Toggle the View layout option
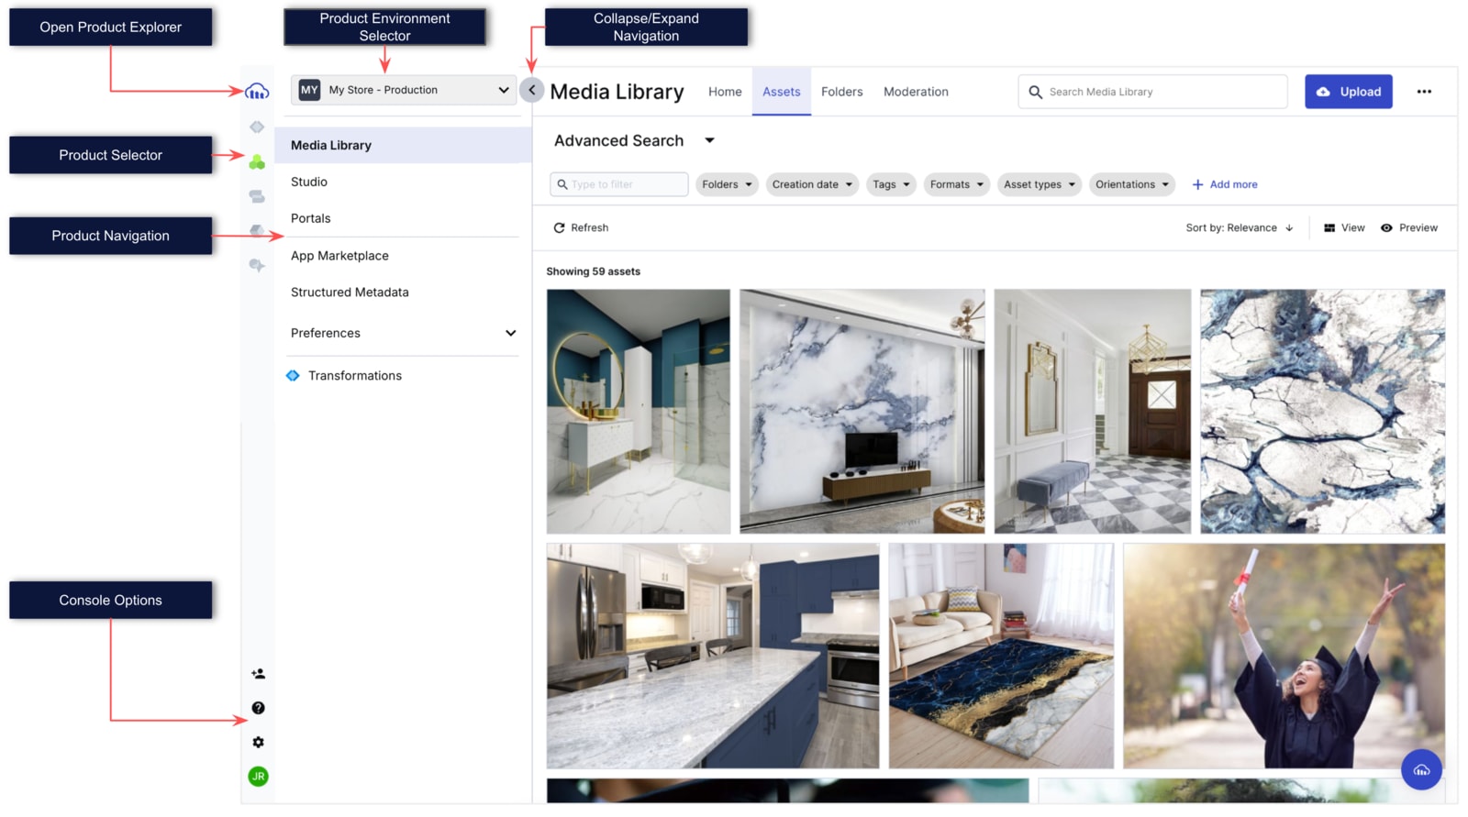Image resolution: width=1468 pixels, height=817 pixels. tap(1344, 228)
